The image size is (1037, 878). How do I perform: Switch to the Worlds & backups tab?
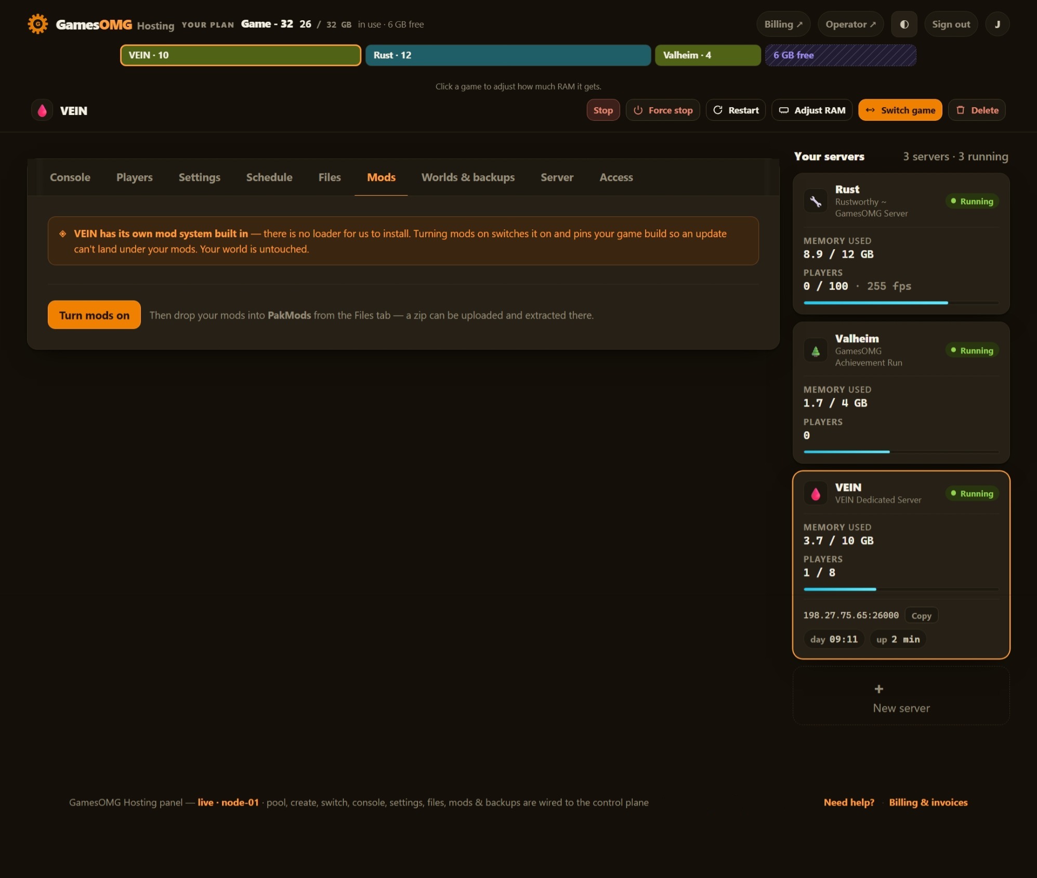468,177
